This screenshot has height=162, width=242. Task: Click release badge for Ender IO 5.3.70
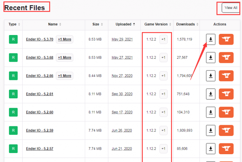coord(13,39)
